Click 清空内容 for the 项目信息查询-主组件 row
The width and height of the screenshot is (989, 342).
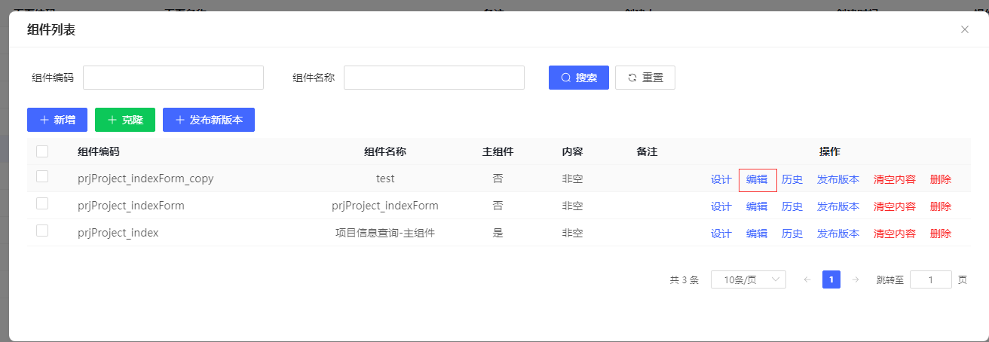895,234
